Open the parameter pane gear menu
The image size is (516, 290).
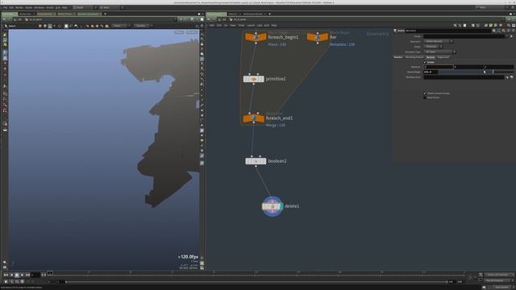coord(494,31)
